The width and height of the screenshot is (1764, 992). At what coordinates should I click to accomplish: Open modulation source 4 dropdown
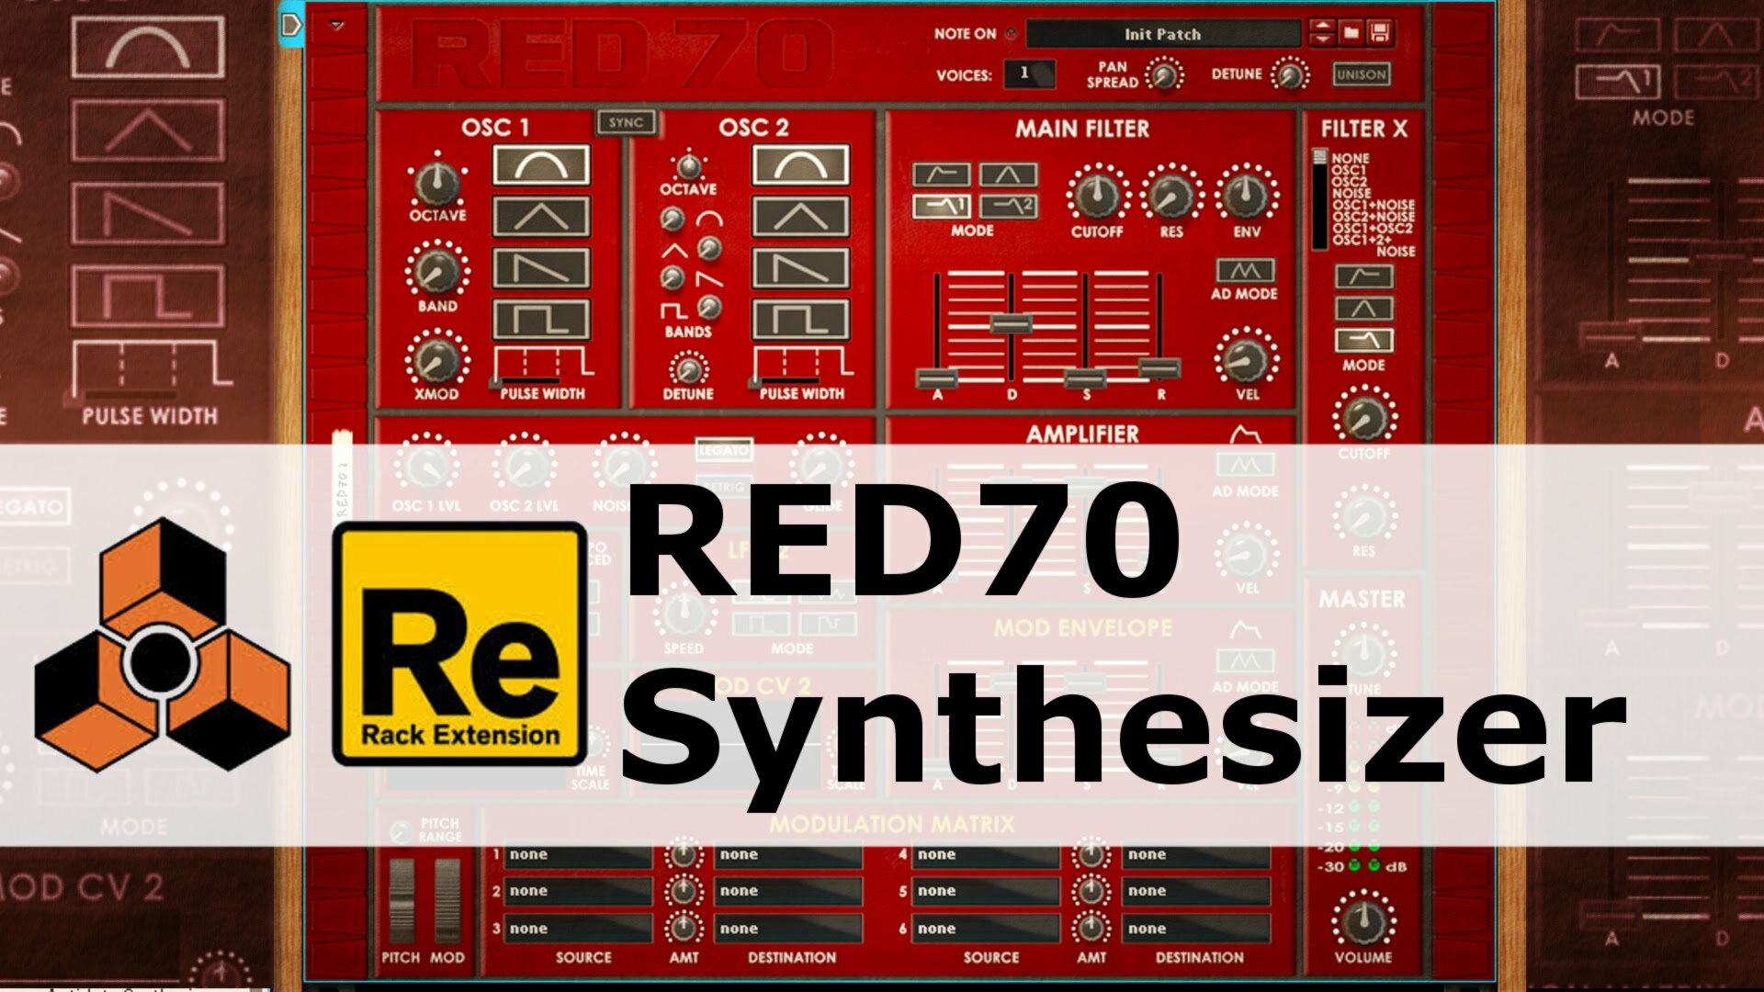986,855
